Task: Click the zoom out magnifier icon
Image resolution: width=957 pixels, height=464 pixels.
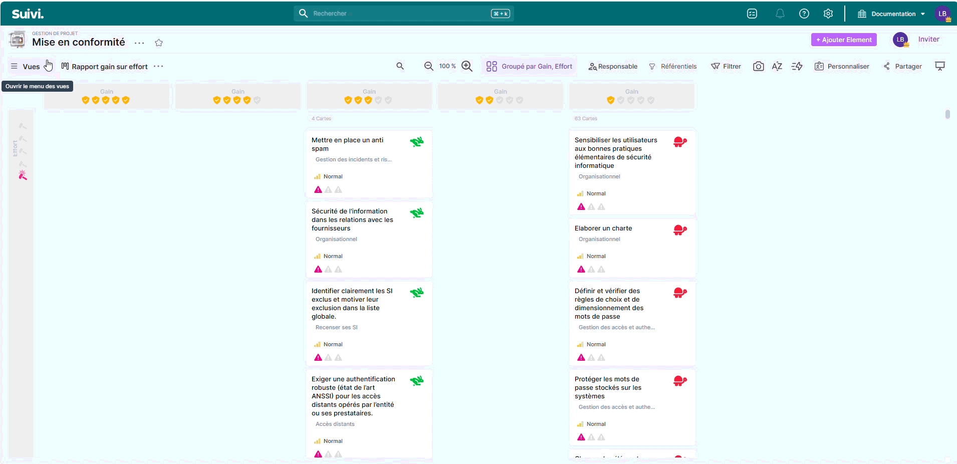Action: pos(428,66)
